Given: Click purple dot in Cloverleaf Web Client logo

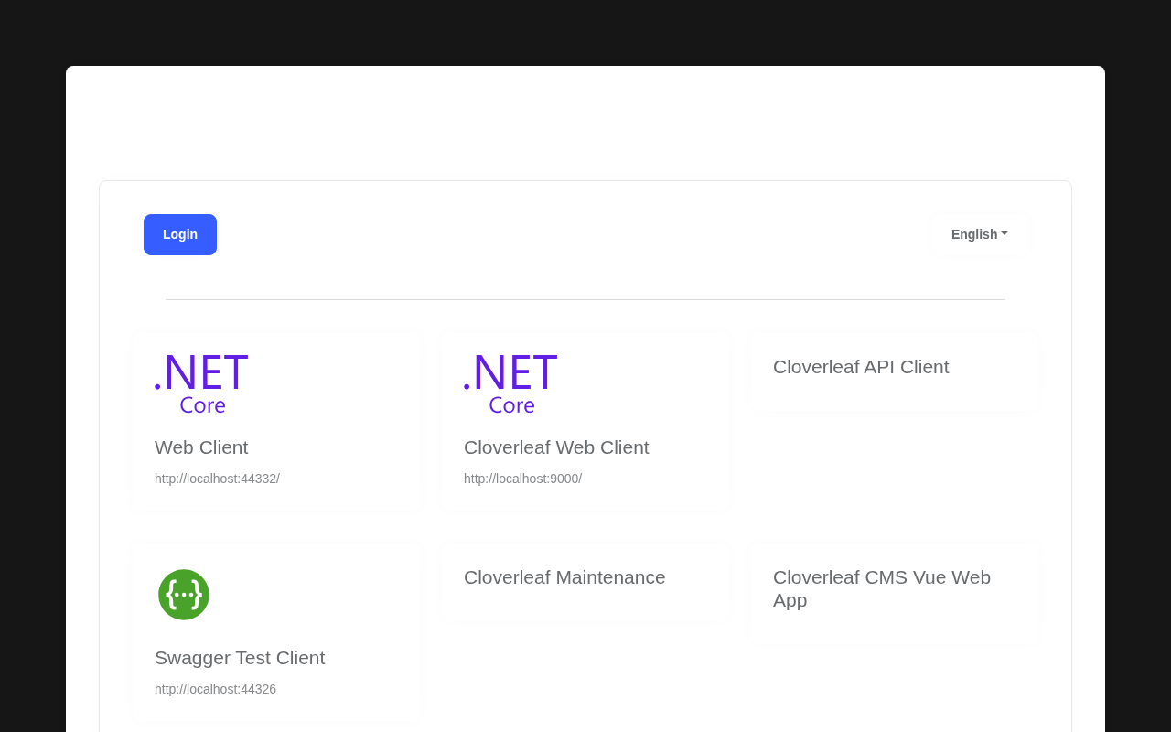Looking at the screenshot, I should point(467,386).
